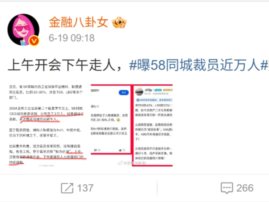This screenshot has height=202, width=269.
Task: Tap the comment speech bubble icon
Action: (x=227, y=188)
